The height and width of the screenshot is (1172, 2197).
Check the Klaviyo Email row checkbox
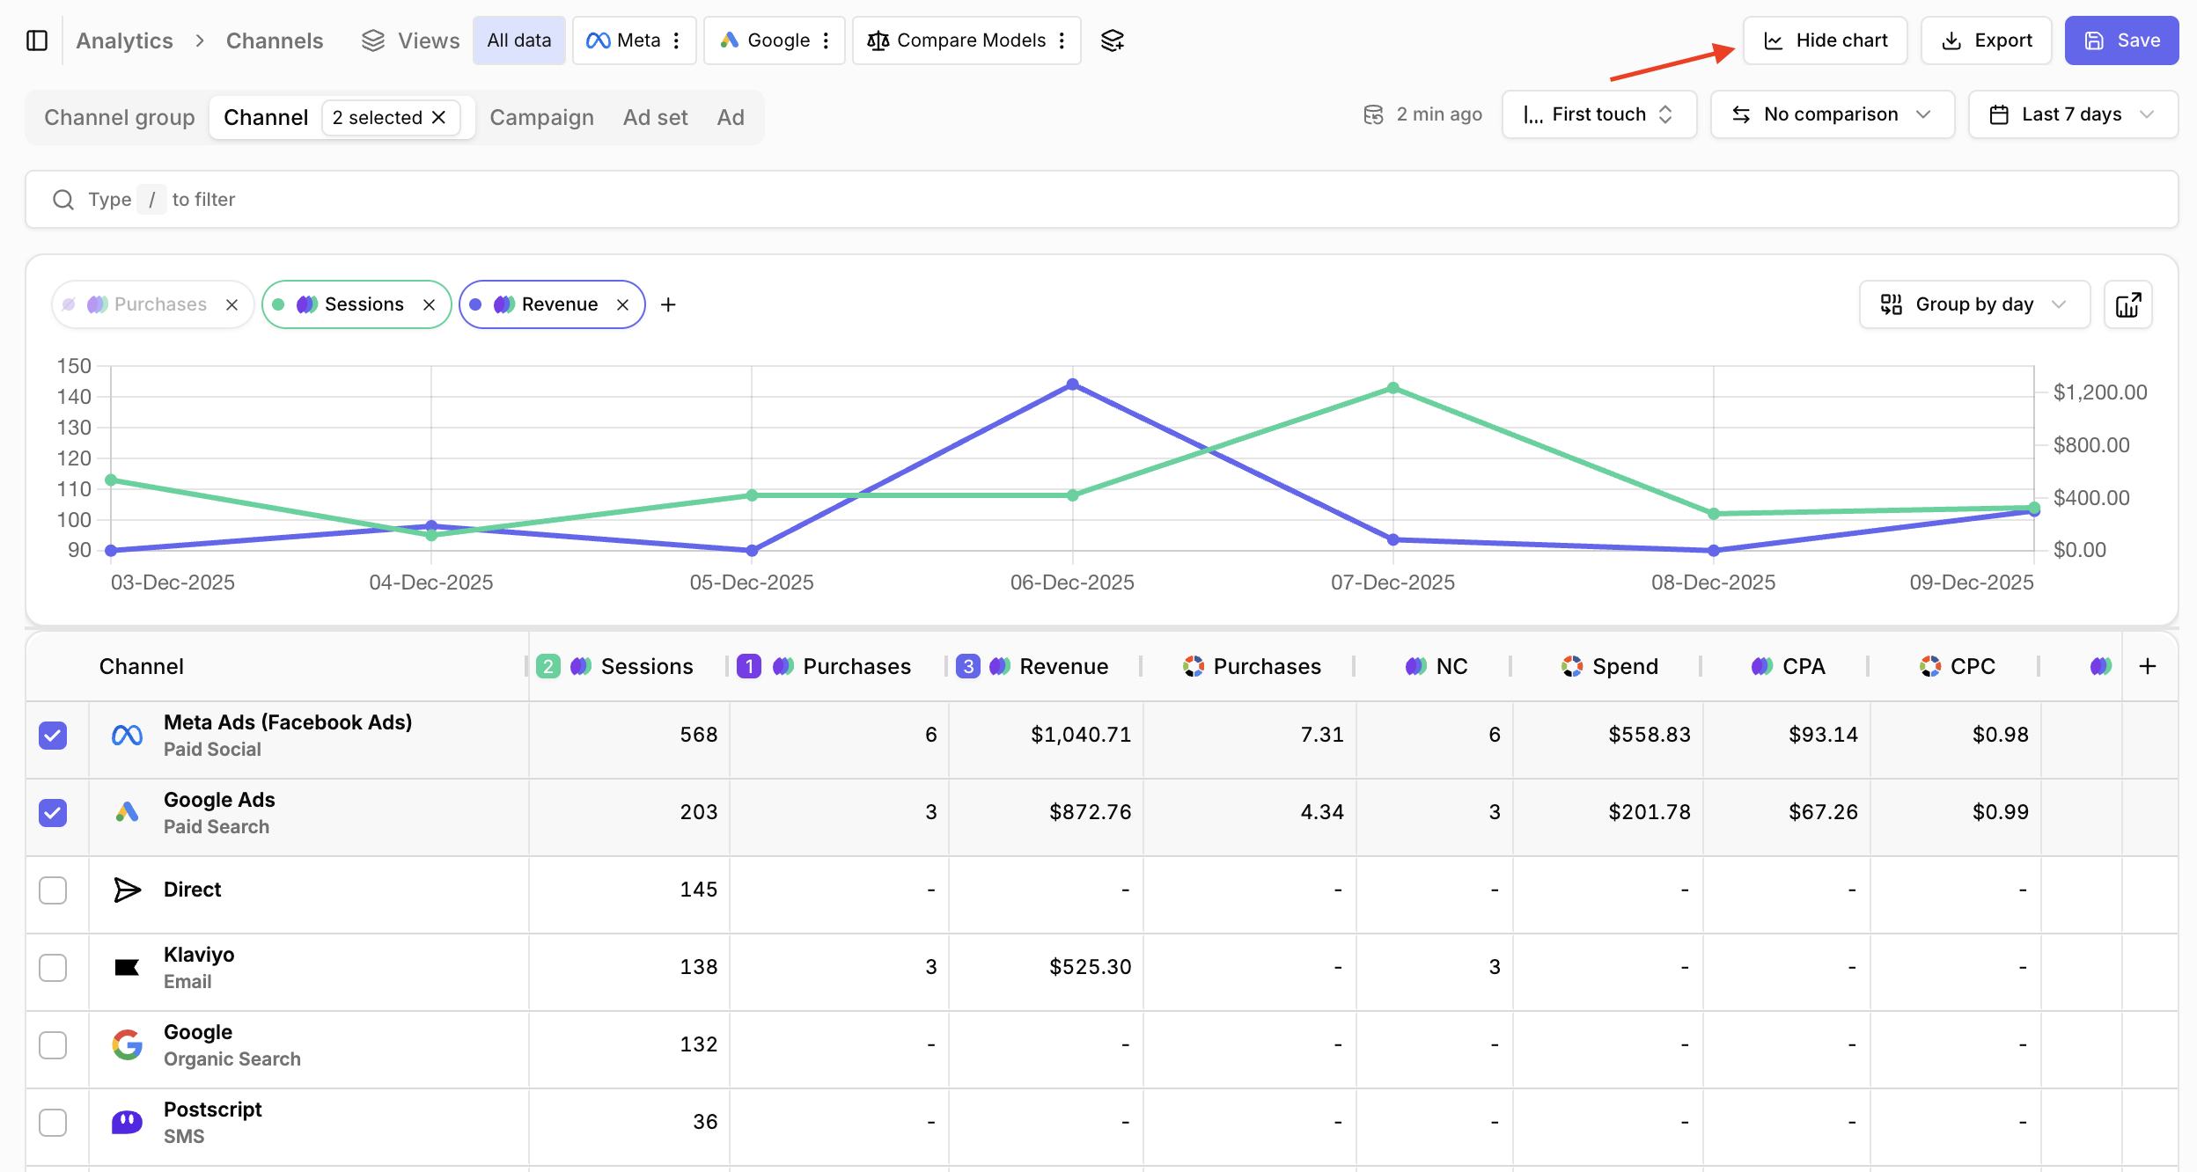click(53, 967)
